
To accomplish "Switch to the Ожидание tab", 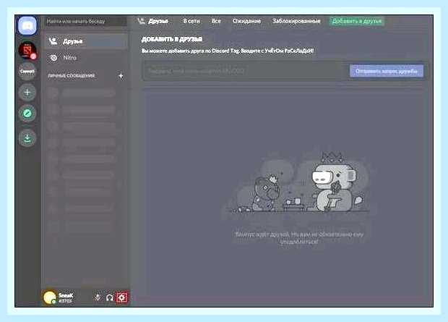I will (x=246, y=21).
